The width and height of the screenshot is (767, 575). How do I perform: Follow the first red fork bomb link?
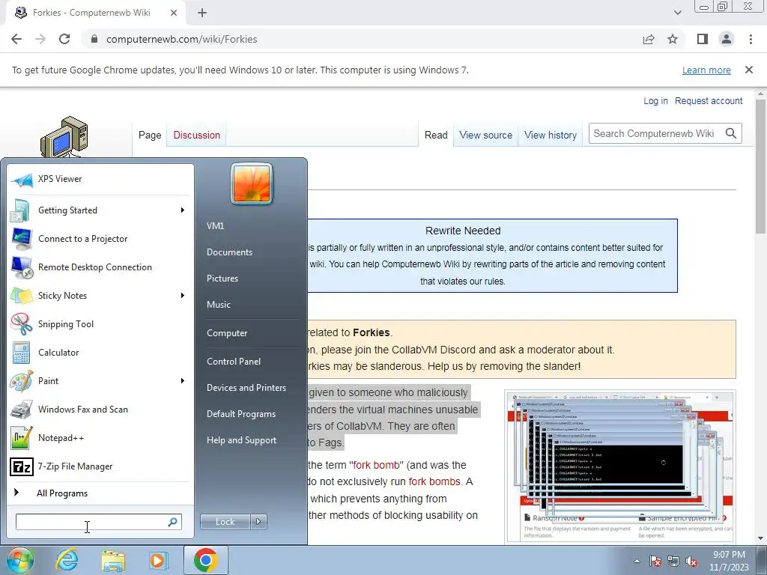point(376,465)
